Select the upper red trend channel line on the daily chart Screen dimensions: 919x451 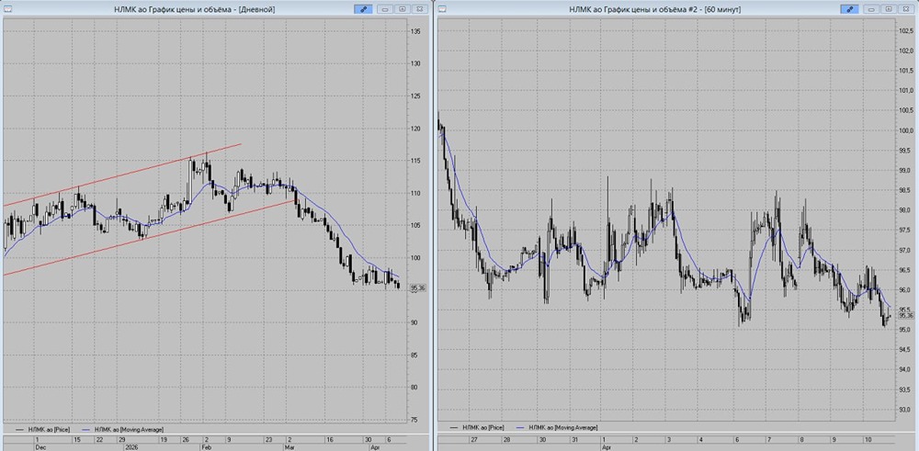123,175
